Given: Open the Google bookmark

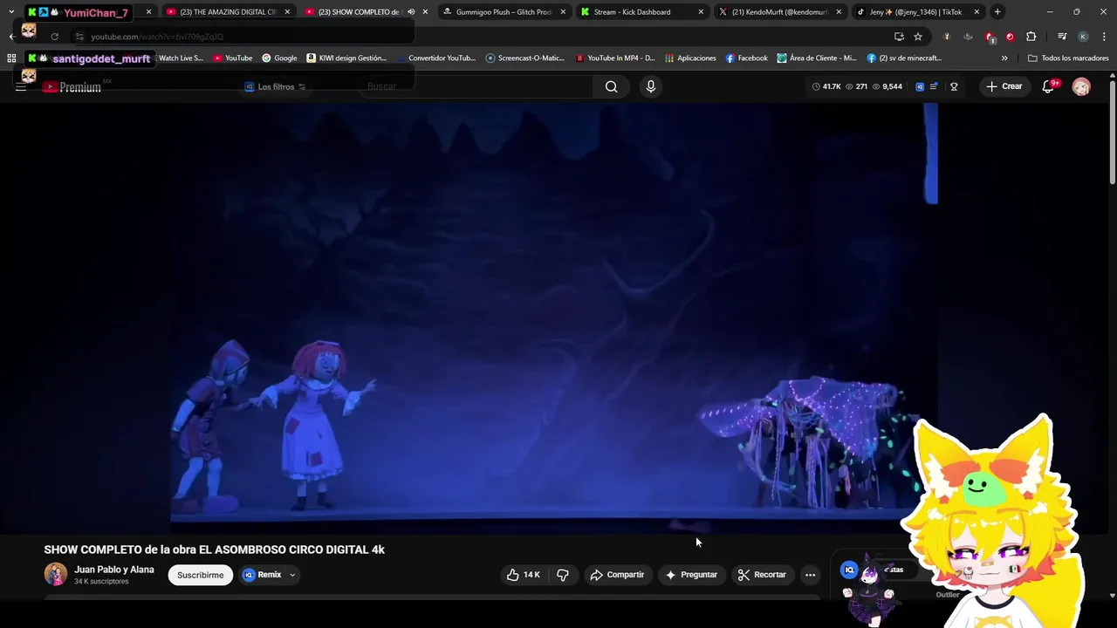Looking at the screenshot, I should (279, 58).
